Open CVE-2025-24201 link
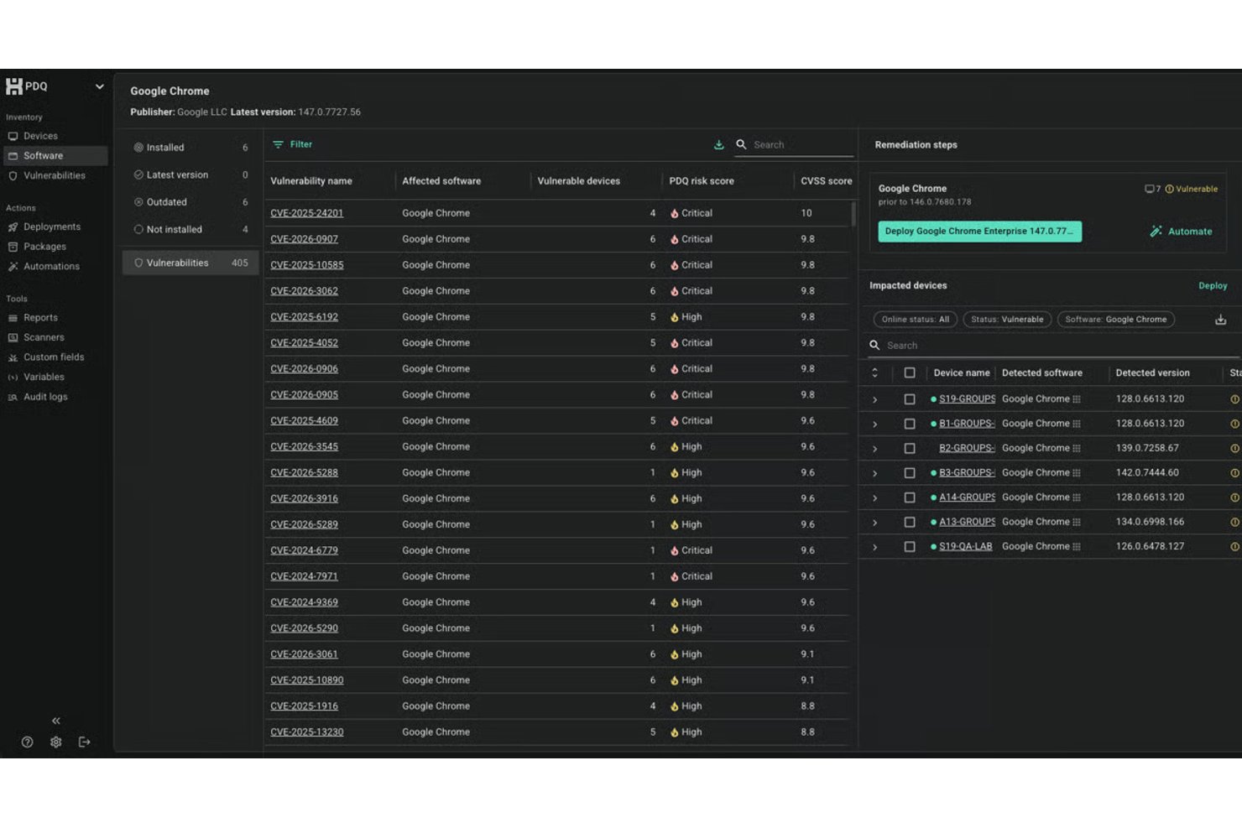This screenshot has width=1242, height=828. (306, 214)
